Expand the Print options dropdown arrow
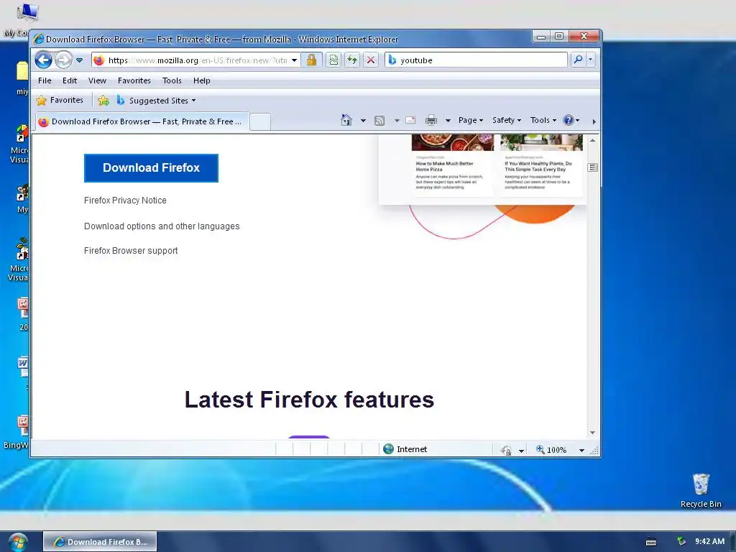The image size is (736, 552). coord(448,121)
